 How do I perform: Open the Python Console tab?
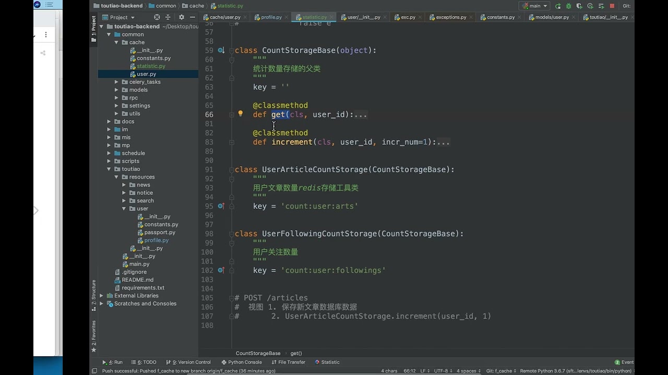click(x=242, y=362)
